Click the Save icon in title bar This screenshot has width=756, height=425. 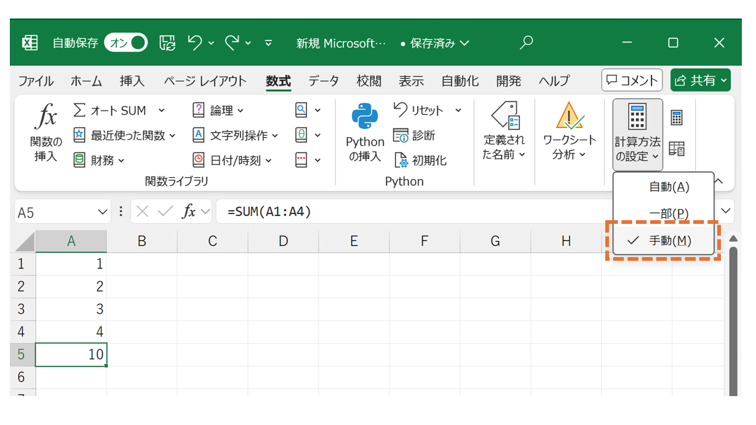tap(167, 42)
